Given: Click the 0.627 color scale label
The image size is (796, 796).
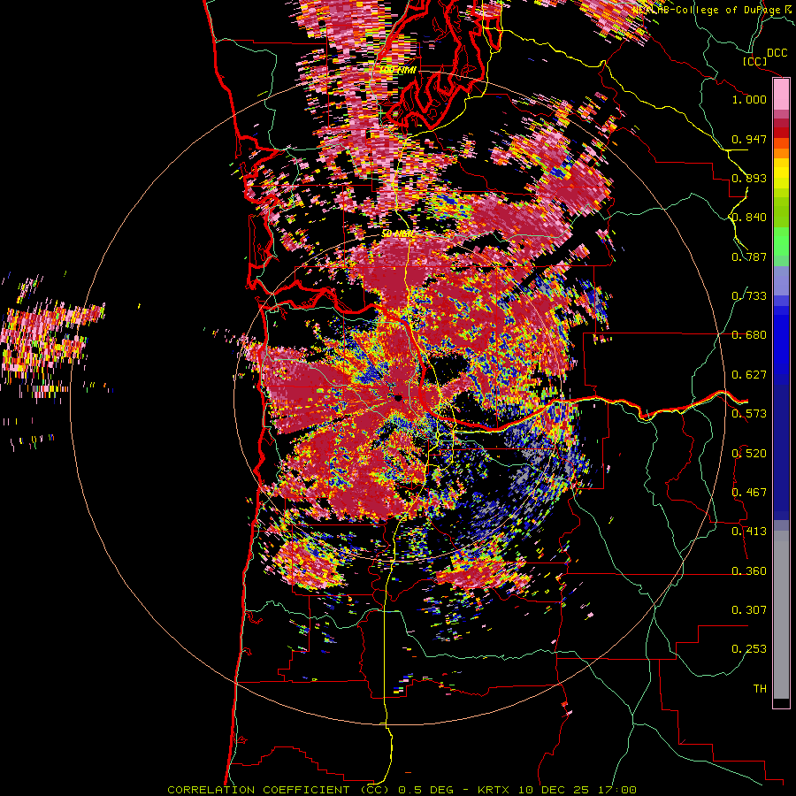Looking at the screenshot, I should click(749, 375).
